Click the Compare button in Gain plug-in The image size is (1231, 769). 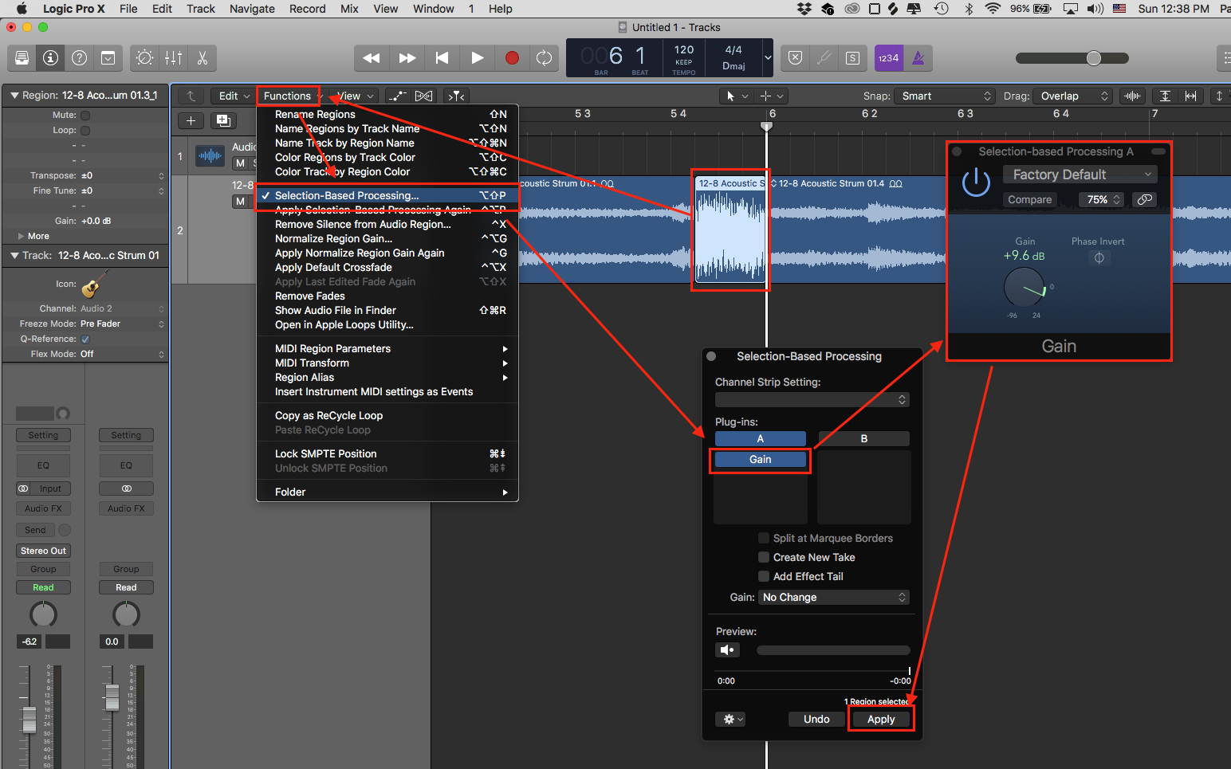1029,199
